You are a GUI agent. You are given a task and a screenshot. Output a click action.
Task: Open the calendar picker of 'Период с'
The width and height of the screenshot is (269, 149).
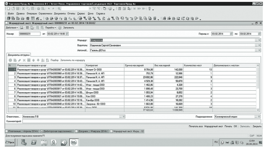[231, 34]
